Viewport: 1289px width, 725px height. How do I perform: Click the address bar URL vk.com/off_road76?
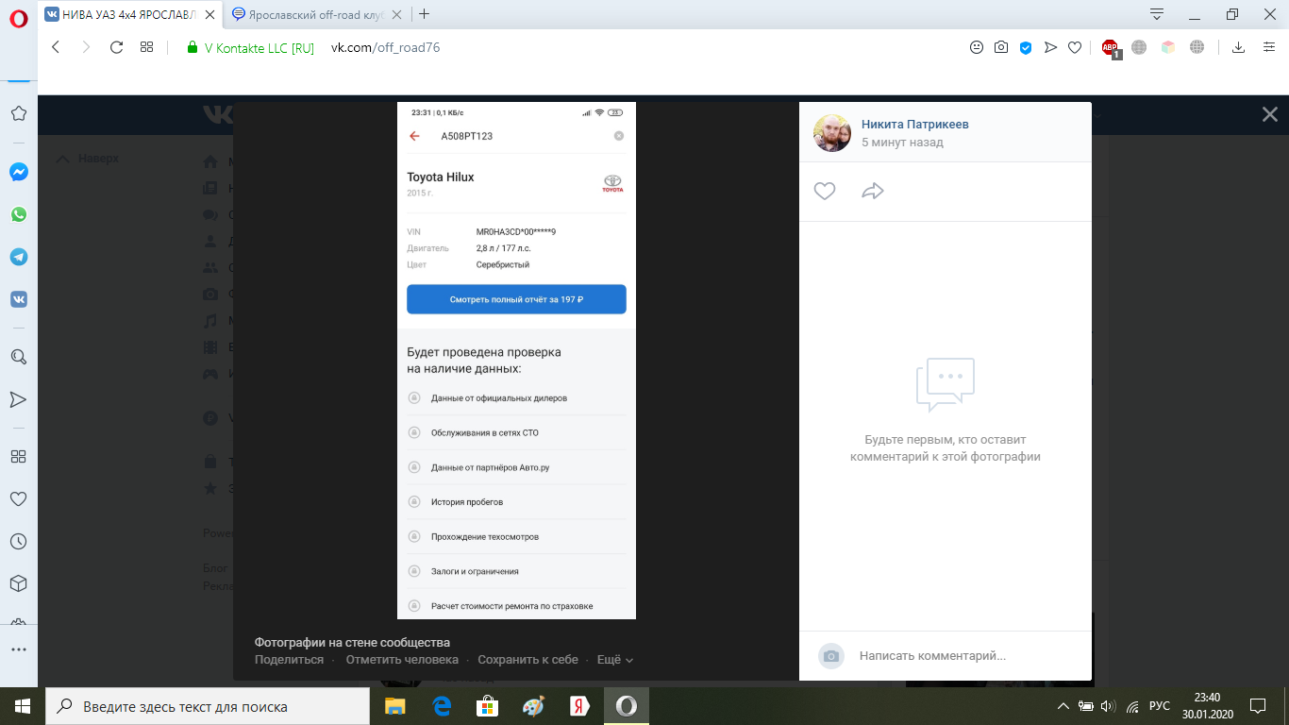tap(385, 47)
